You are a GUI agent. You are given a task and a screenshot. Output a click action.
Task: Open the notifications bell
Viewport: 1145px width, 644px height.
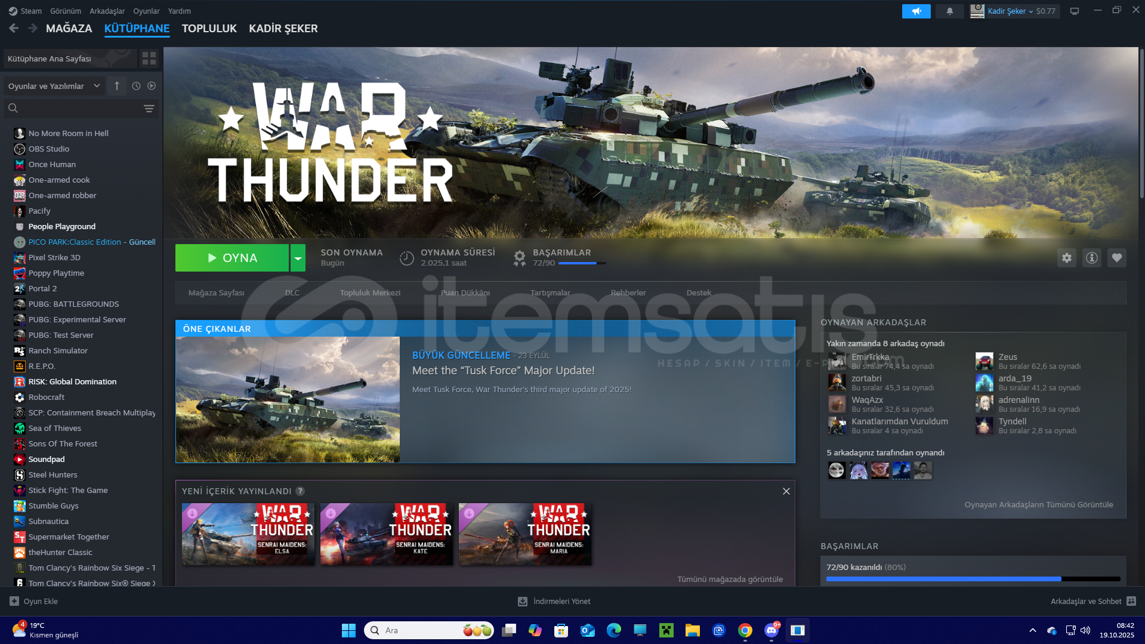[x=949, y=11]
